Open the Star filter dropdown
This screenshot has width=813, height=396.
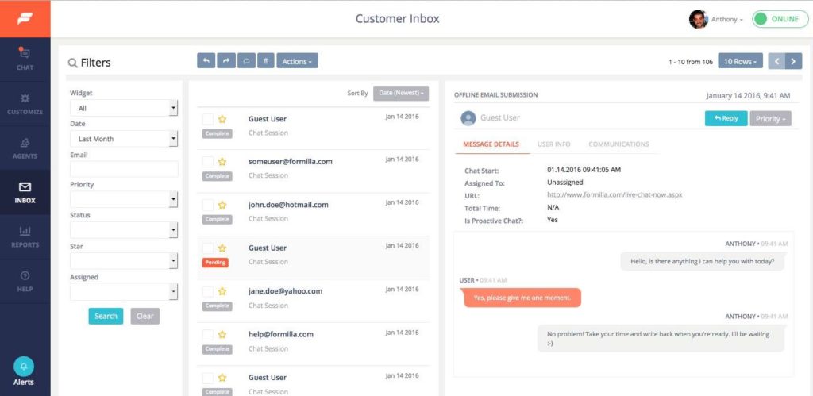point(124,261)
